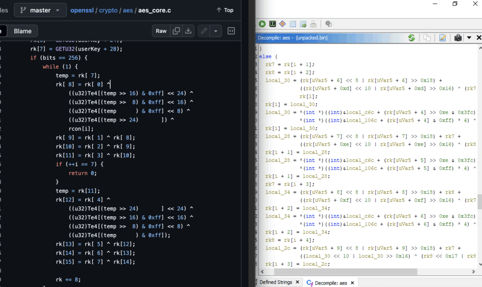Copy raw file with GitHub copy icon

[x=176, y=31]
